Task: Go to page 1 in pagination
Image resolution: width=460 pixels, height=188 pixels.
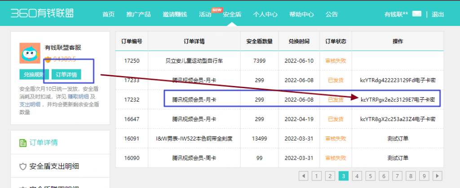Action: [316, 176]
